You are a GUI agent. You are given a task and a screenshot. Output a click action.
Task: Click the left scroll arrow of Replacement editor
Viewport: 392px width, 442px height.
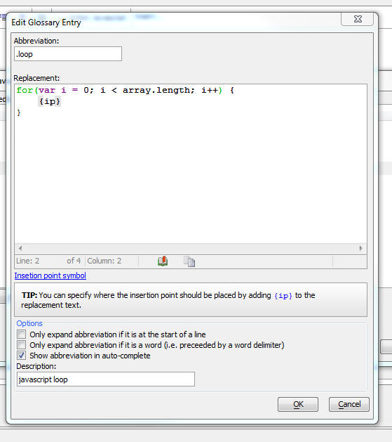pyautogui.click(x=20, y=248)
